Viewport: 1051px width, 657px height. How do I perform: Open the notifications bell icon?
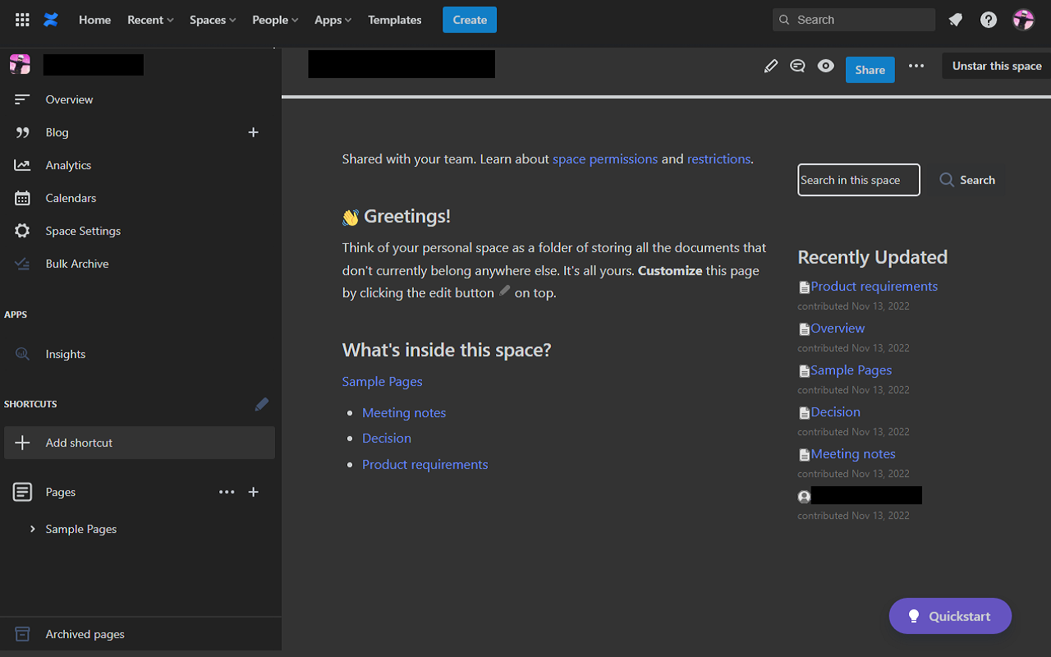pyautogui.click(x=955, y=20)
